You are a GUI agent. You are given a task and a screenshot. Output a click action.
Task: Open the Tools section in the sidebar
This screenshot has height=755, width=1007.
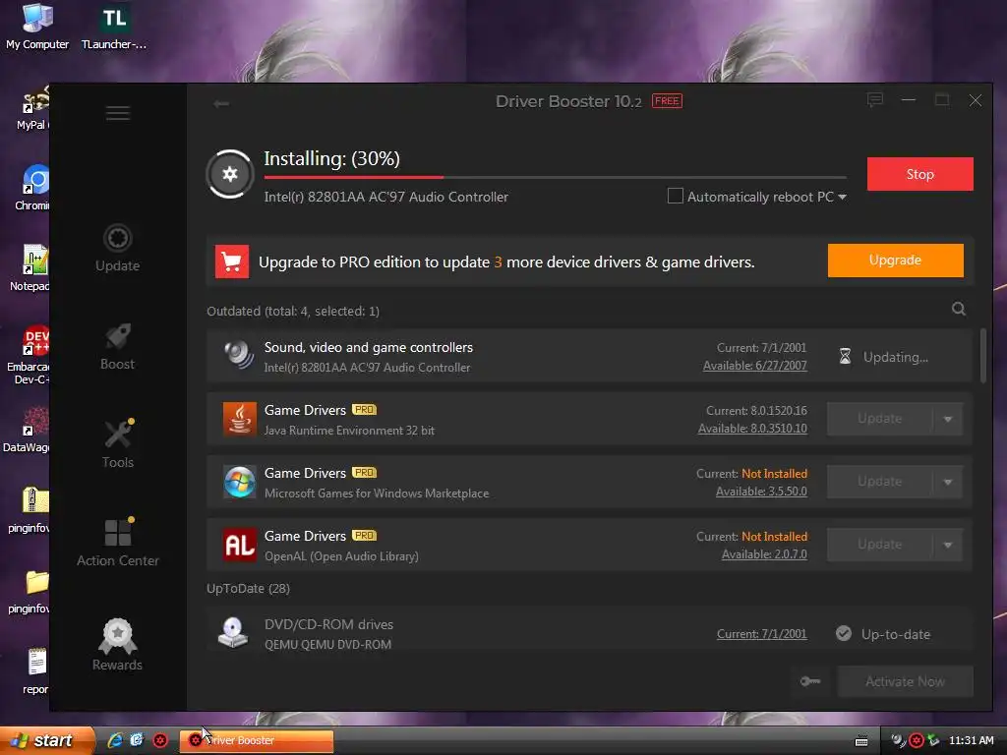tap(118, 445)
